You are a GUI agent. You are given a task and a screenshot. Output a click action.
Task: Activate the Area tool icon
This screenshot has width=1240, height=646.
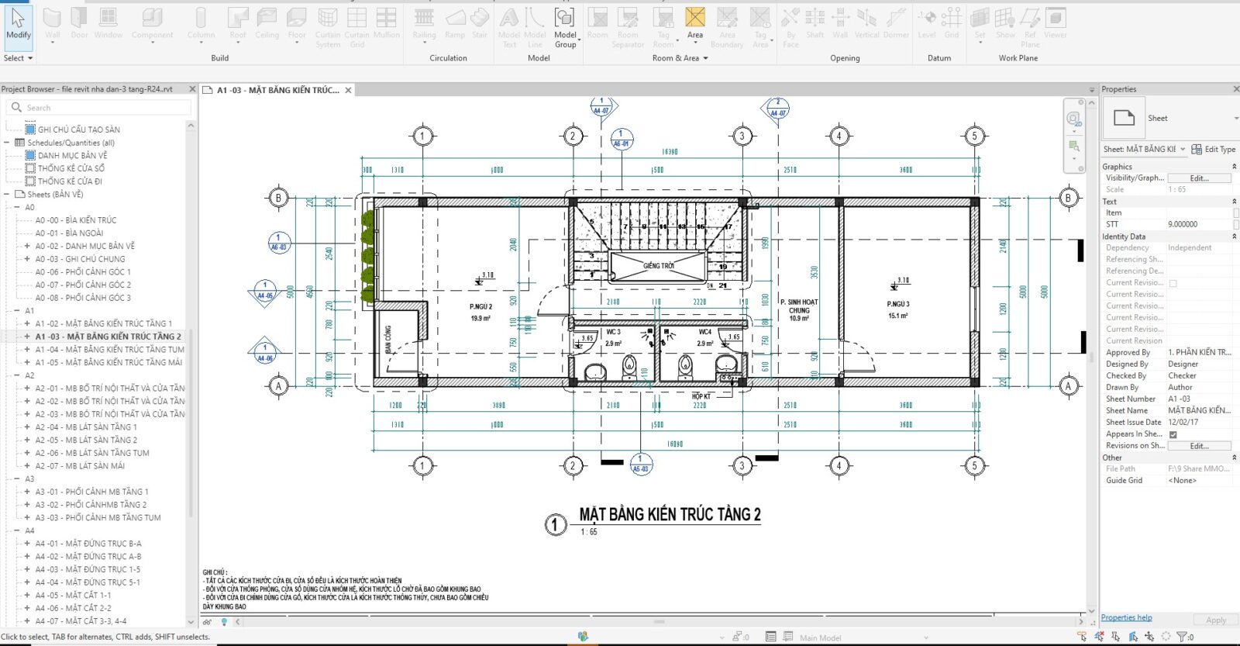(695, 19)
